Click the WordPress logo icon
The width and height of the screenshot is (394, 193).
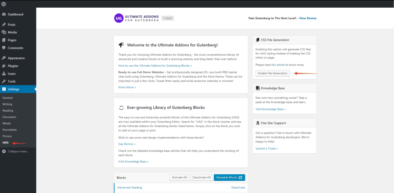coord(4,4)
